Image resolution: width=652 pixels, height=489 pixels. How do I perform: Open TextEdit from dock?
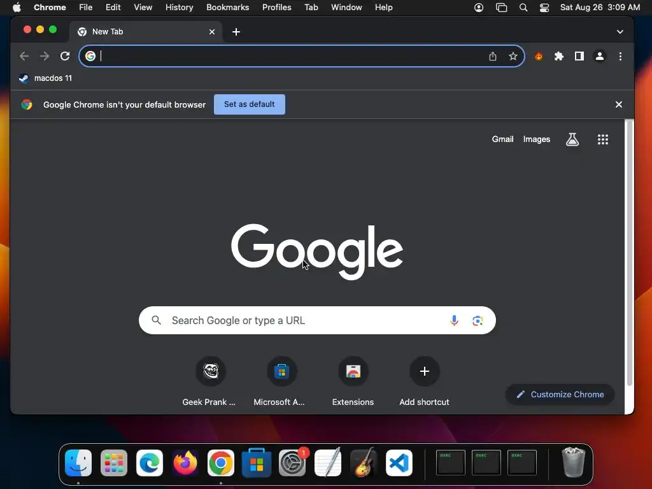[x=328, y=463]
